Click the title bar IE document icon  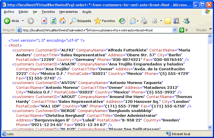(x=4, y=5)
